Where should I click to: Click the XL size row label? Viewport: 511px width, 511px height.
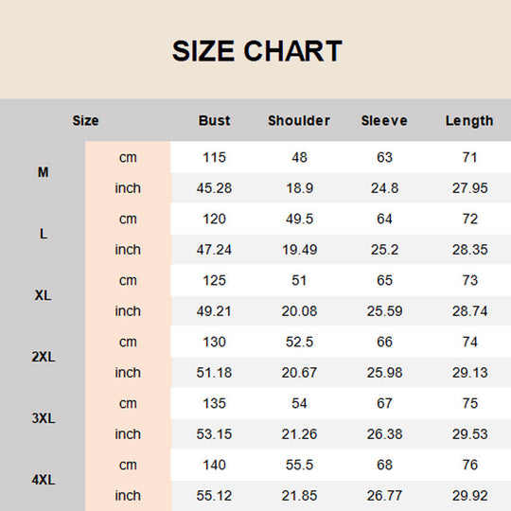[x=43, y=295]
